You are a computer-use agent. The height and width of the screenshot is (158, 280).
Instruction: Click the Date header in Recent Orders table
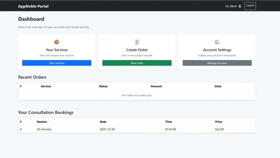(218, 86)
